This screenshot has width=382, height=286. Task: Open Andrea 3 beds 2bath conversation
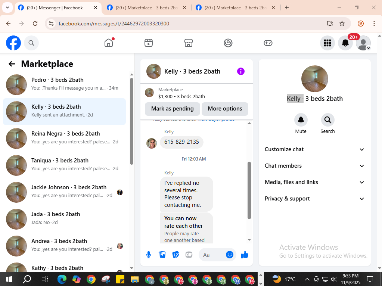coord(65,246)
